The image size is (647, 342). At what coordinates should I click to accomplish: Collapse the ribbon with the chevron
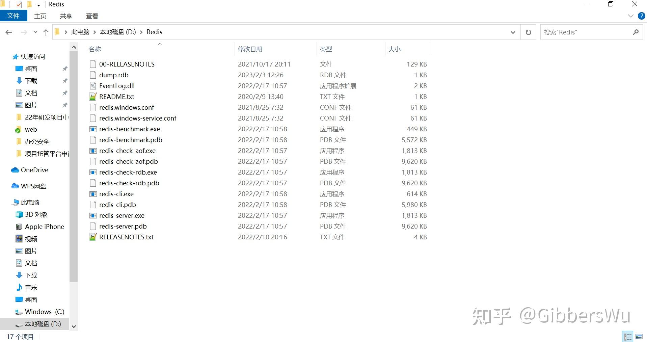click(x=631, y=16)
